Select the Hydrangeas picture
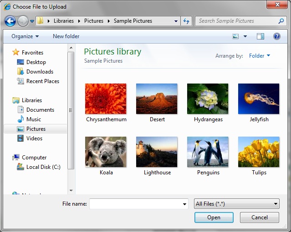 [208, 103]
